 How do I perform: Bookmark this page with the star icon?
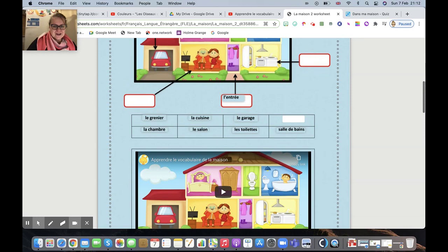pyautogui.click(x=275, y=24)
